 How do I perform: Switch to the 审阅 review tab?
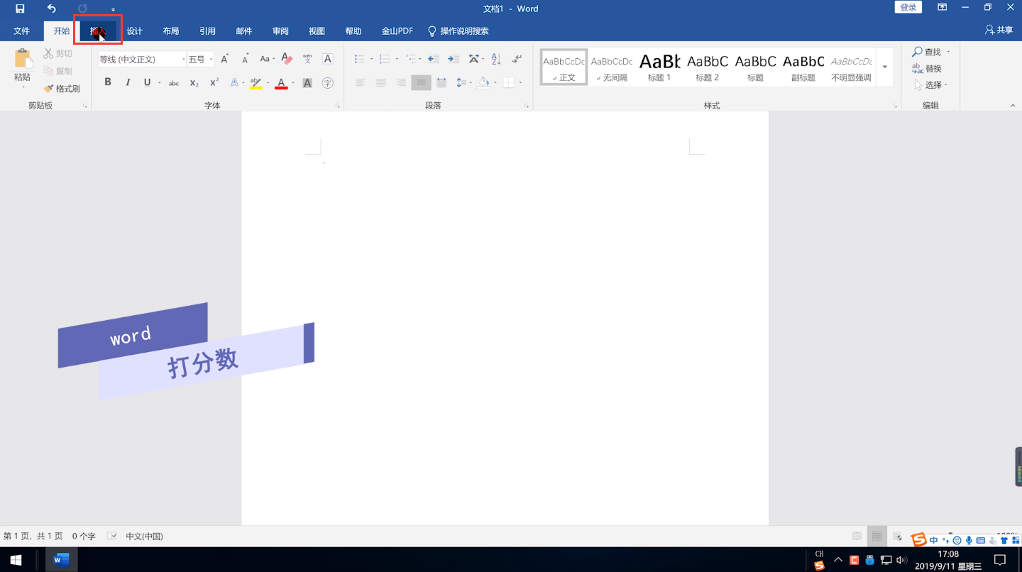coord(280,31)
